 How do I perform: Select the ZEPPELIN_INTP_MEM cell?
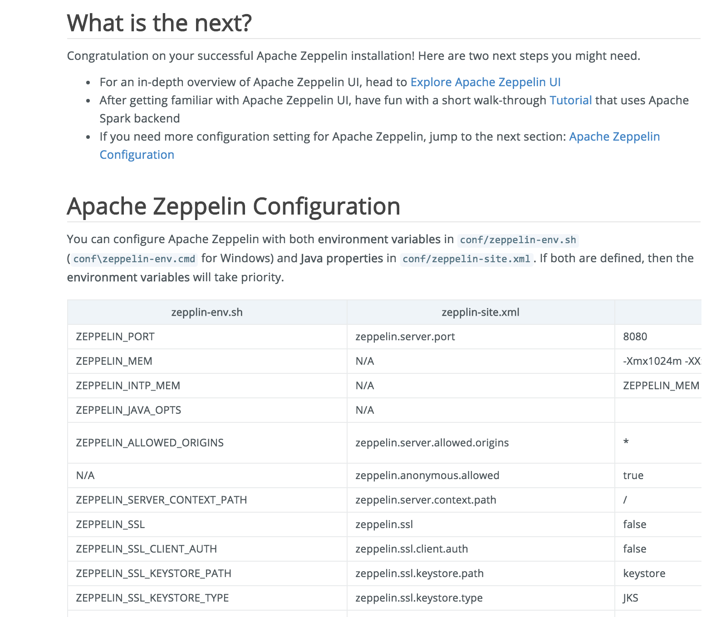[x=128, y=386]
